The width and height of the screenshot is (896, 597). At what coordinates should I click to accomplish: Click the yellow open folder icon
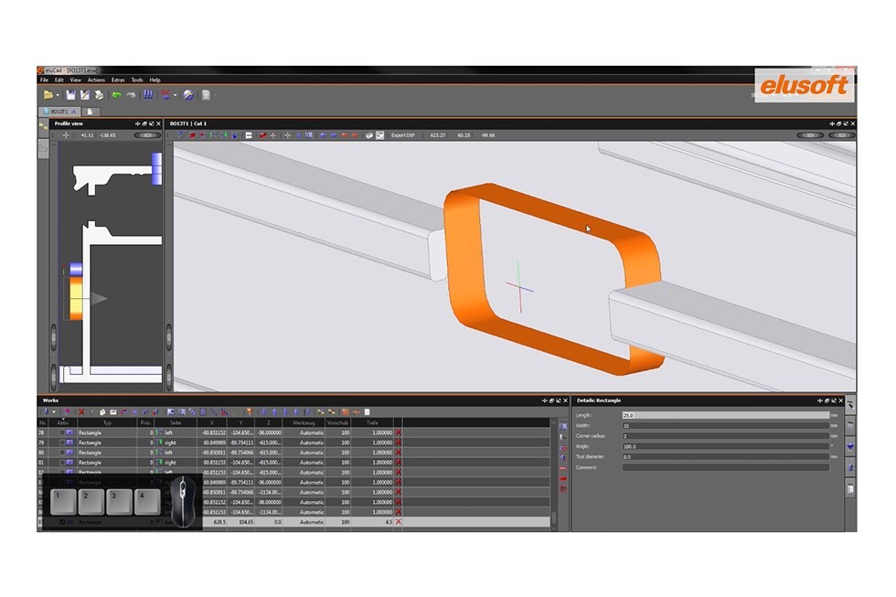[x=48, y=95]
